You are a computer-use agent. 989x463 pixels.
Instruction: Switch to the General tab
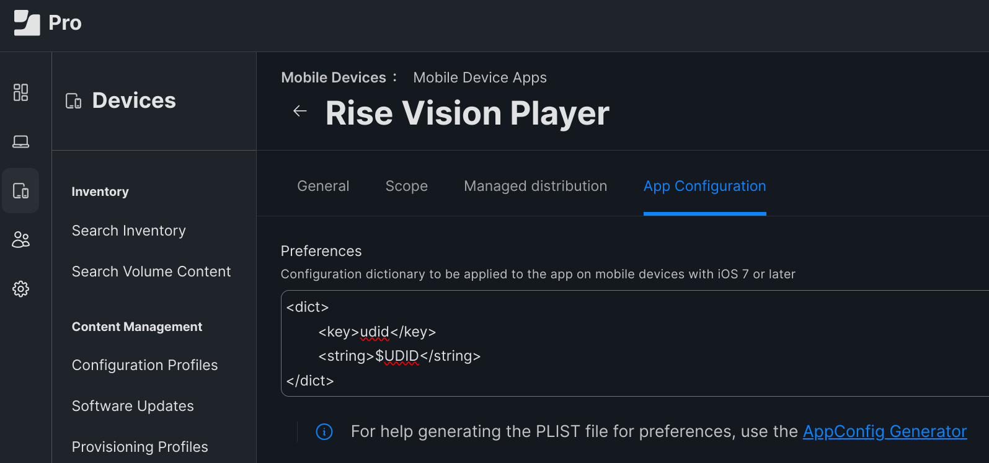click(x=323, y=186)
